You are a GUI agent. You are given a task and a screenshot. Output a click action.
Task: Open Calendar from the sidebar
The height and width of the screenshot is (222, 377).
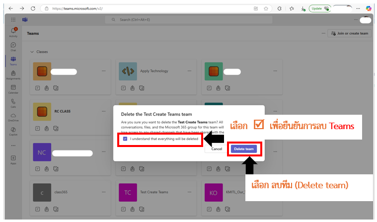13,88
